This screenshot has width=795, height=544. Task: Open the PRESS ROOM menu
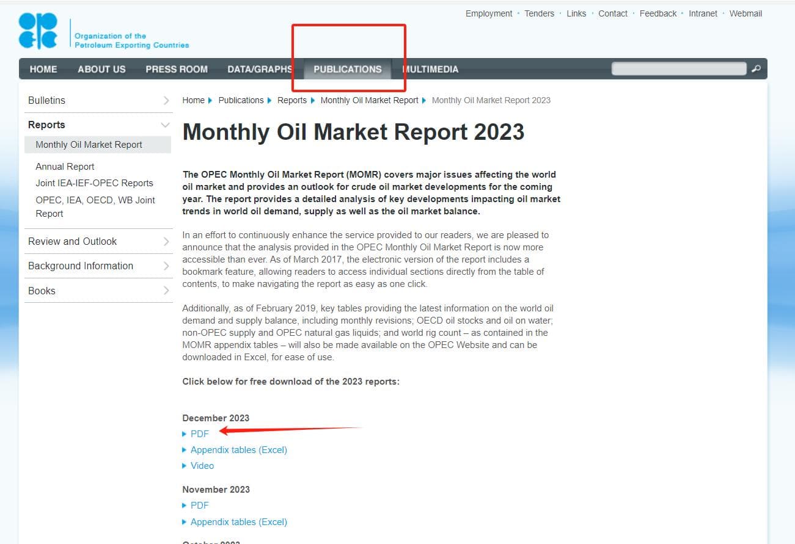point(177,69)
